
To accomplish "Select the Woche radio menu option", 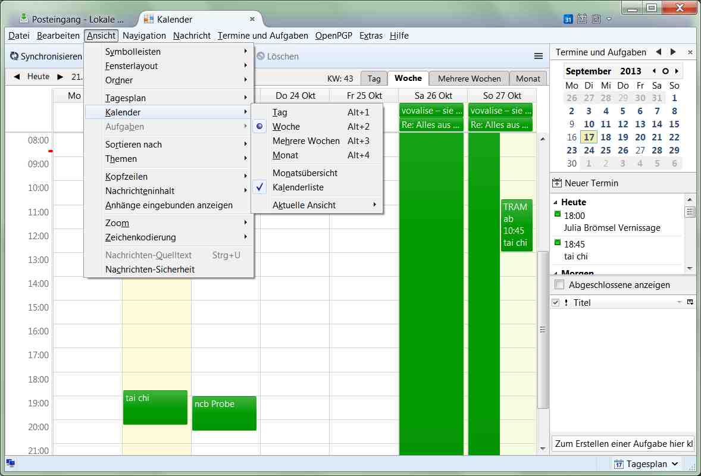I will [286, 127].
